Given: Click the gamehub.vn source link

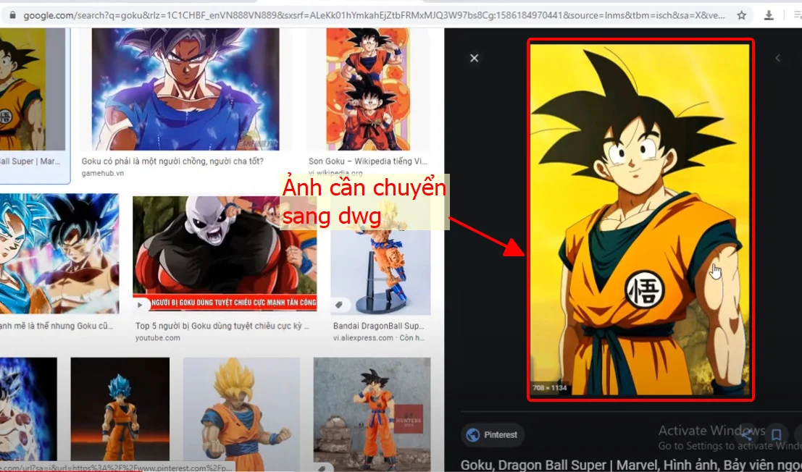Looking at the screenshot, I should click(103, 173).
